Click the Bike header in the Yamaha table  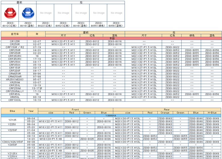point(13,111)
